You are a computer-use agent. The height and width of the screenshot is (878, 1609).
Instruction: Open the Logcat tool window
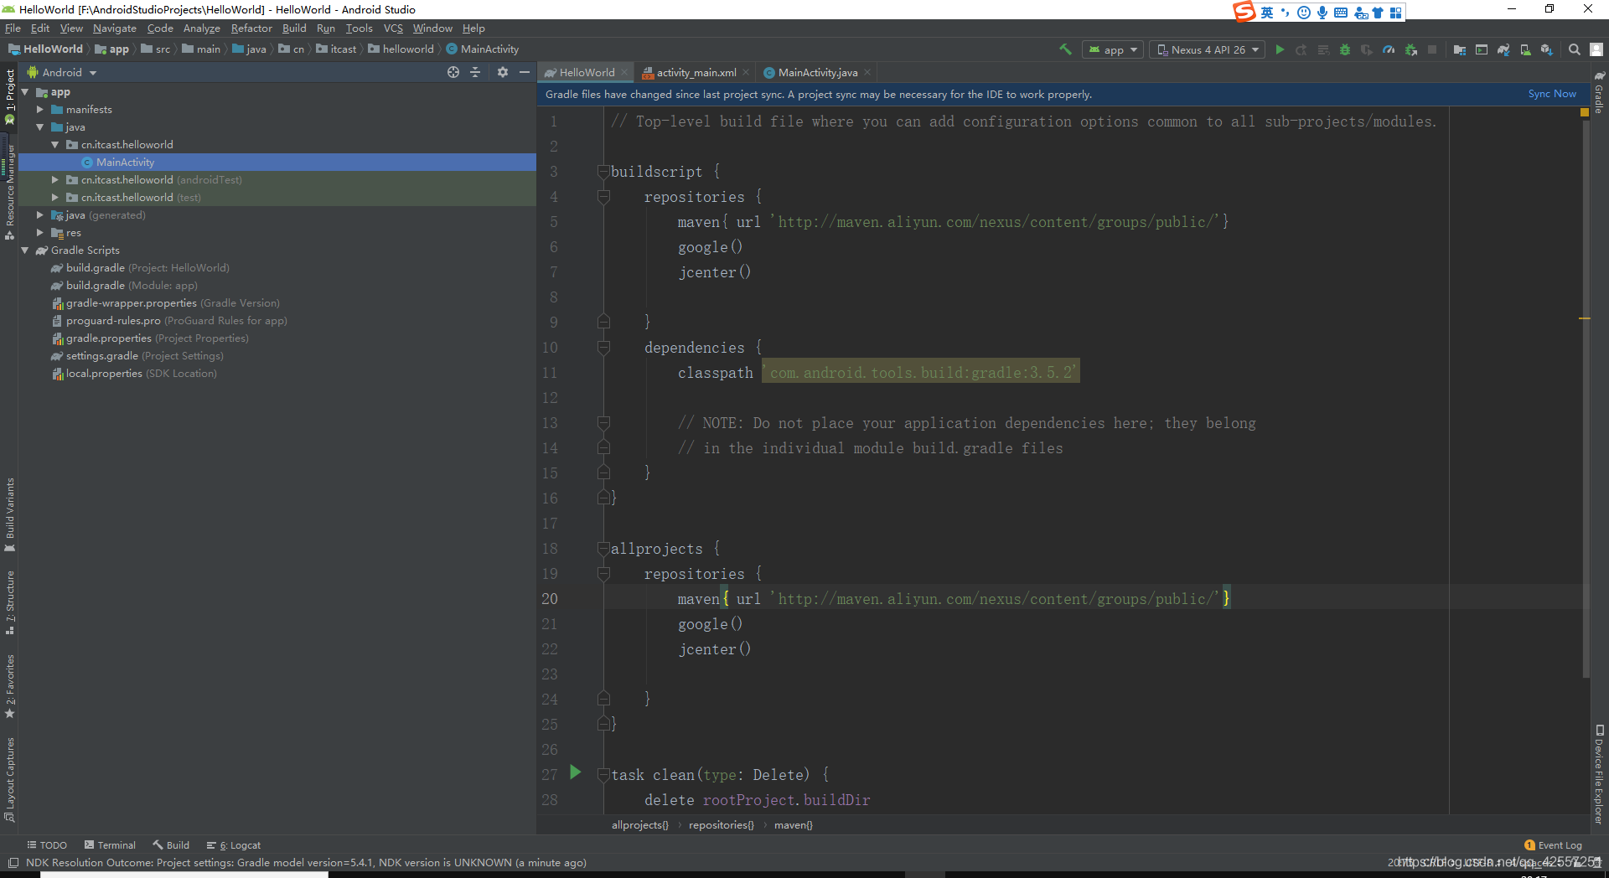coord(234,845)
